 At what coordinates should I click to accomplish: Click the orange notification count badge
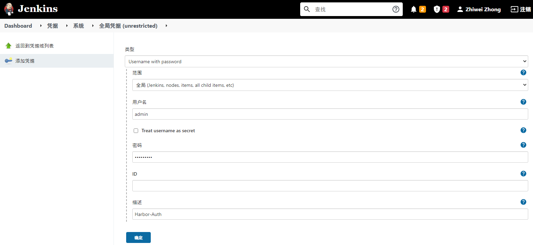(423, 9)
